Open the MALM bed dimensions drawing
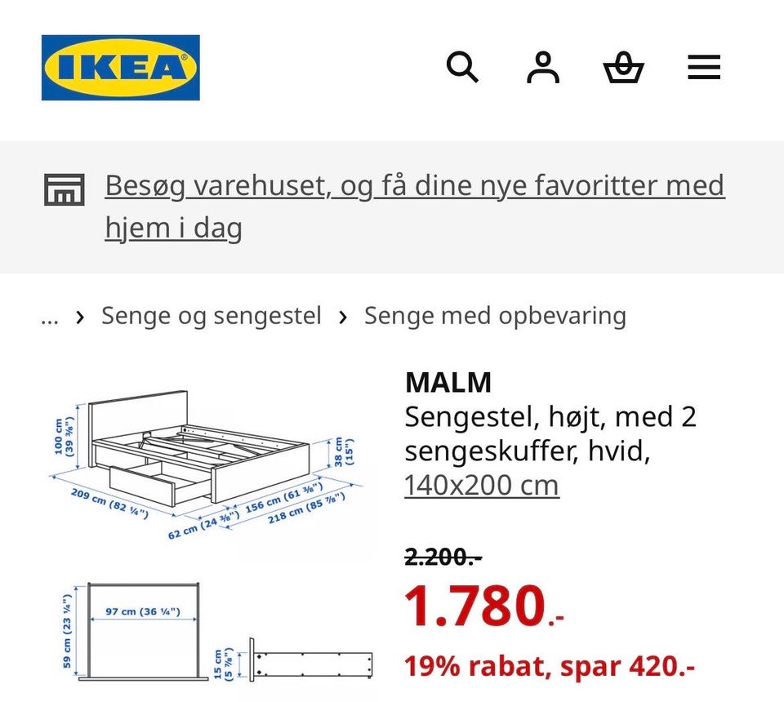The height and width of the screenshot is (702, 784). coord(207,464)
